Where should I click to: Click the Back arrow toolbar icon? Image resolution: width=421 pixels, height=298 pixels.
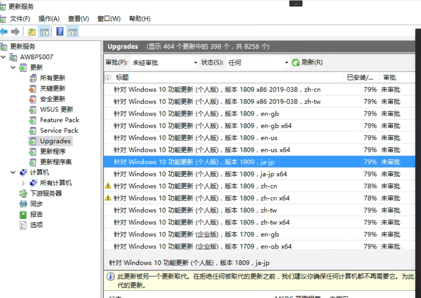coord(4,32)
